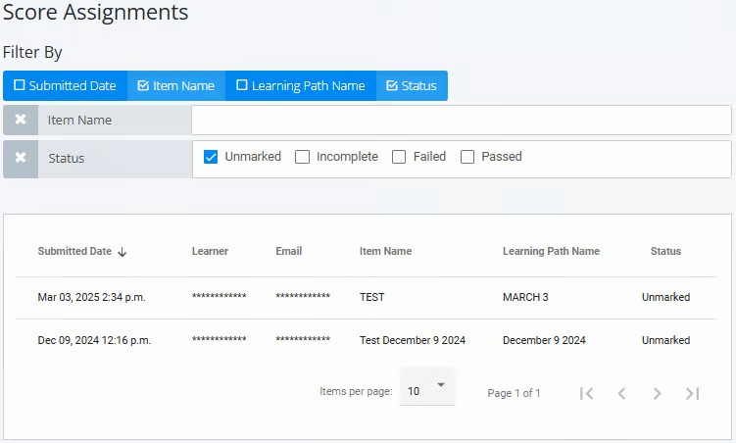
Task: Go to the previous page
Action: (x=621, y=393)
